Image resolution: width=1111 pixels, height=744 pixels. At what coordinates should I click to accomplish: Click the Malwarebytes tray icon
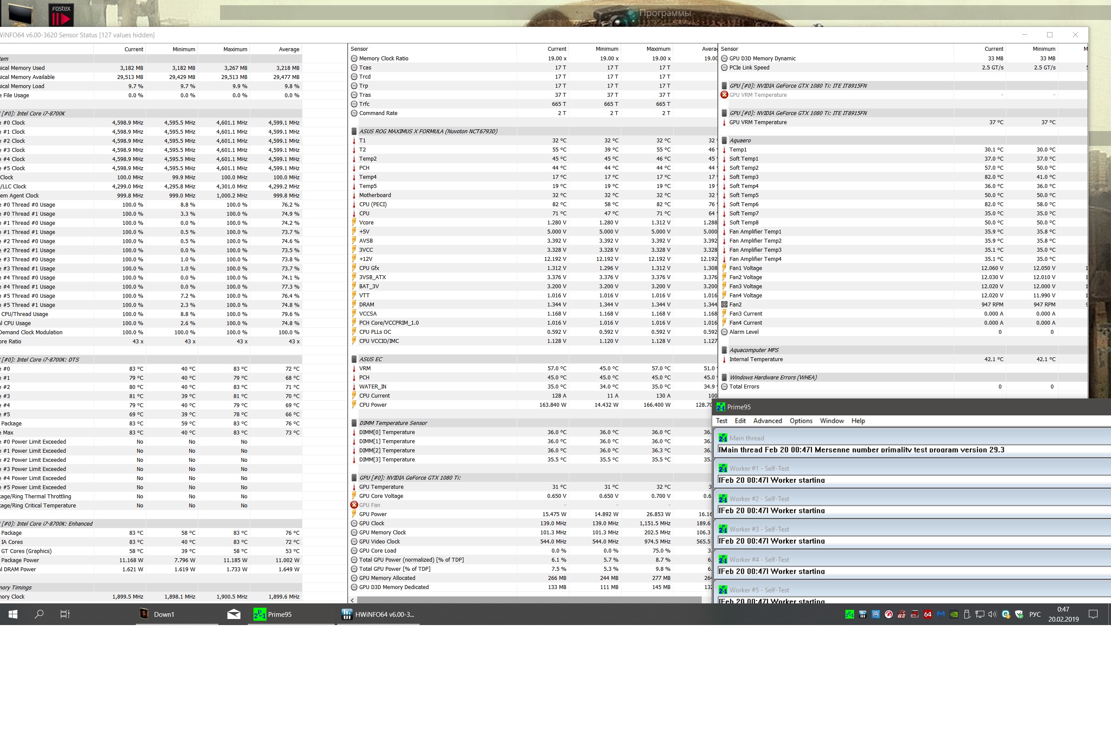[x=941, y=615]
